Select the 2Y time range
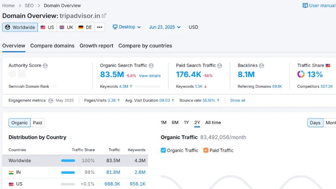The width and height of the screenshot is (336, 189). 197,123
